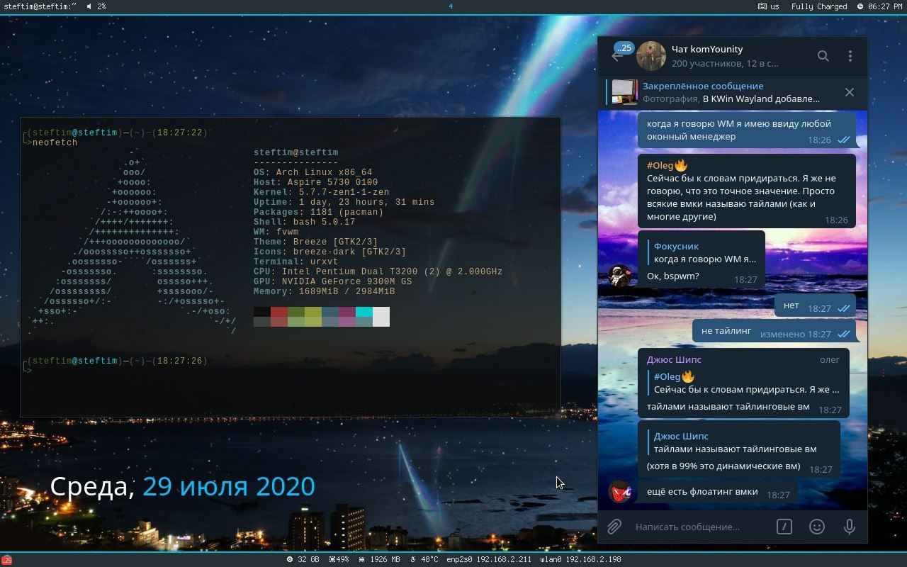The image size is (907, 567).
Task: Click 'GPU: NVIDIA GeForce 9300M GS' line
Action: tap(332, 281)
